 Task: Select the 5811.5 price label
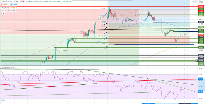click(x=201, y=27)
